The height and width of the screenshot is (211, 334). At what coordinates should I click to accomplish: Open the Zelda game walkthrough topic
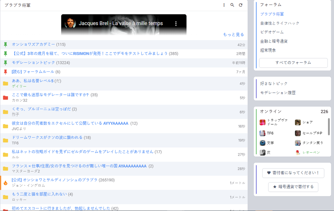[x=83, y=152]
